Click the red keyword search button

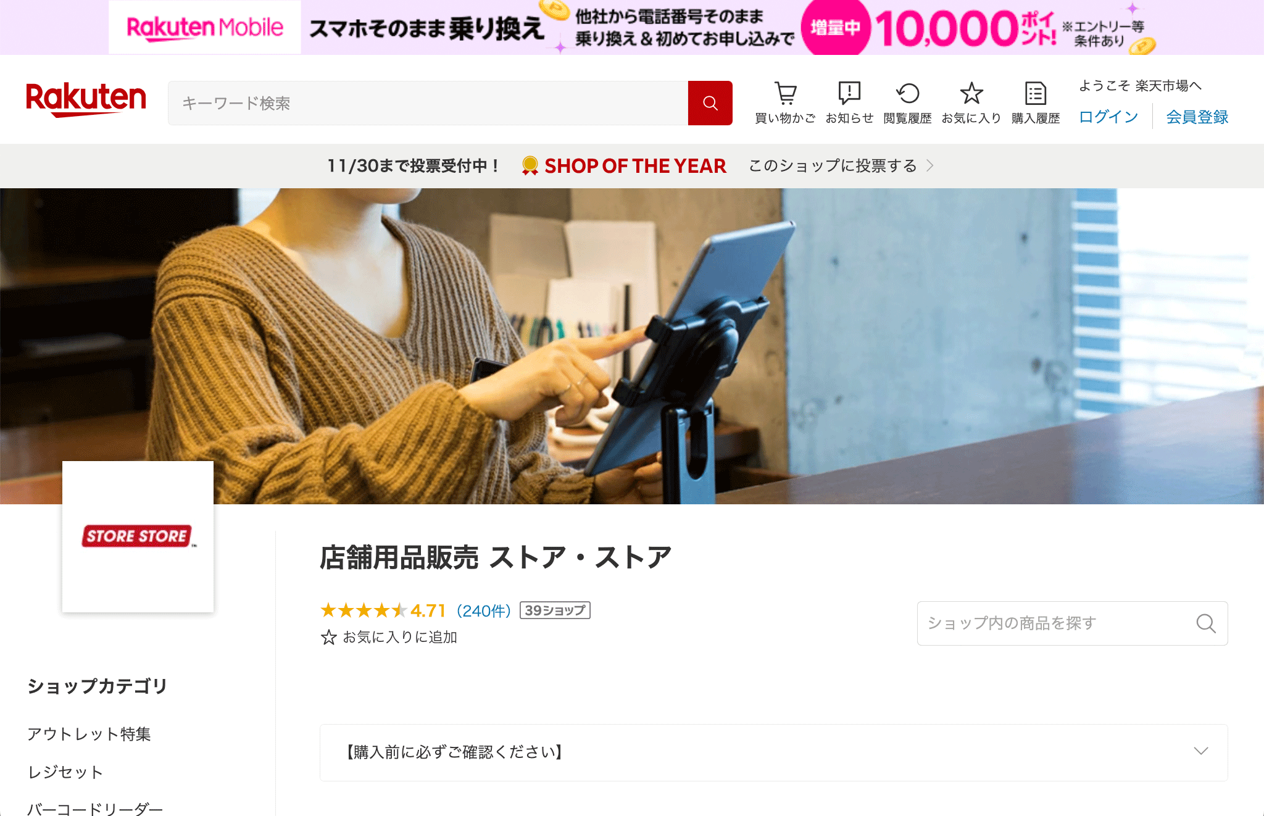[710, 103]
